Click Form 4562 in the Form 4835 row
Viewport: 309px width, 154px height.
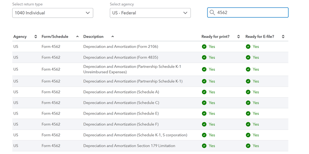51,57
